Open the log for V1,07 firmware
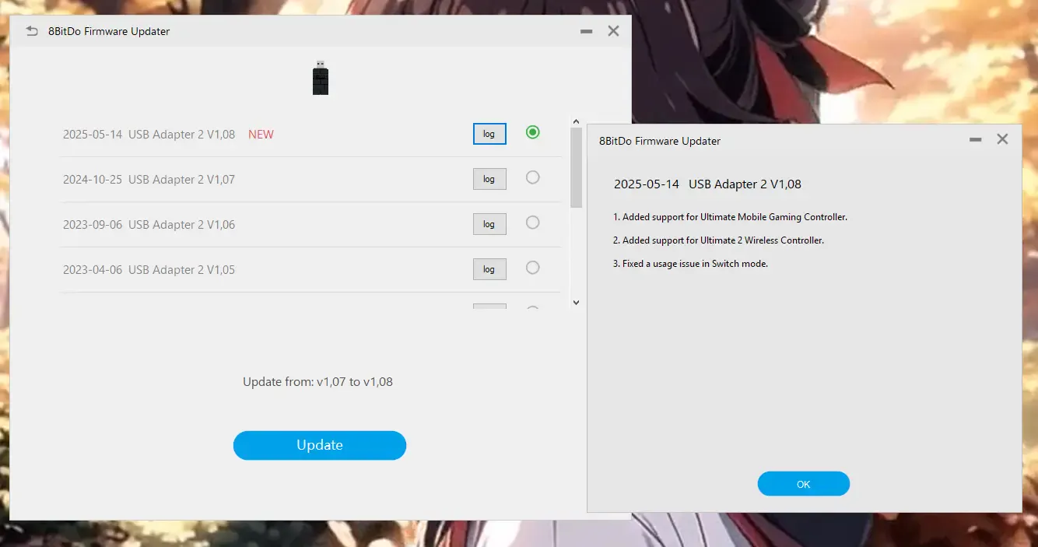 pyautogui.click(x=489, y=179)
